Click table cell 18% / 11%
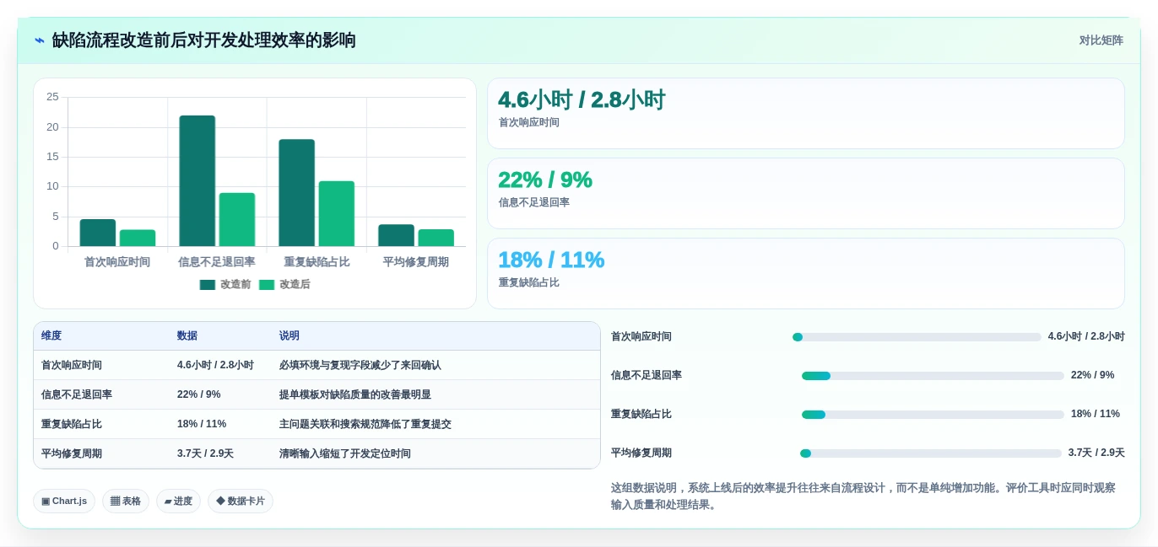The height and width of the screenshot is (547, 1158). coord(202,424)
